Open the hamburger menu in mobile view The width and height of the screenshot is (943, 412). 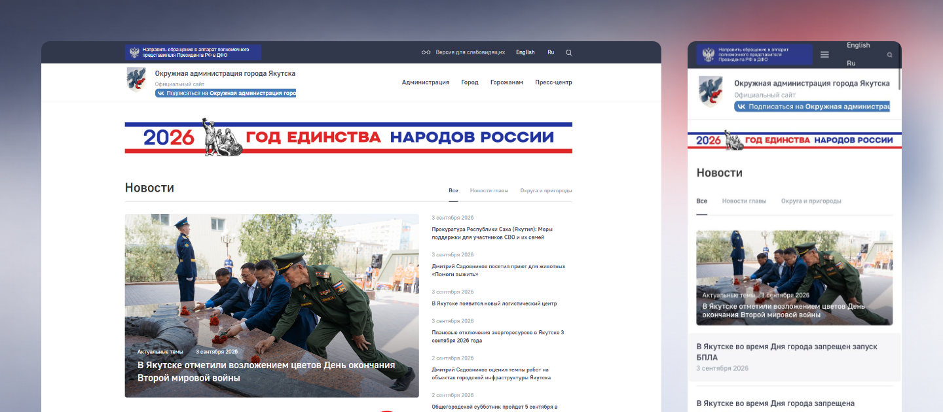coord(824,54)
